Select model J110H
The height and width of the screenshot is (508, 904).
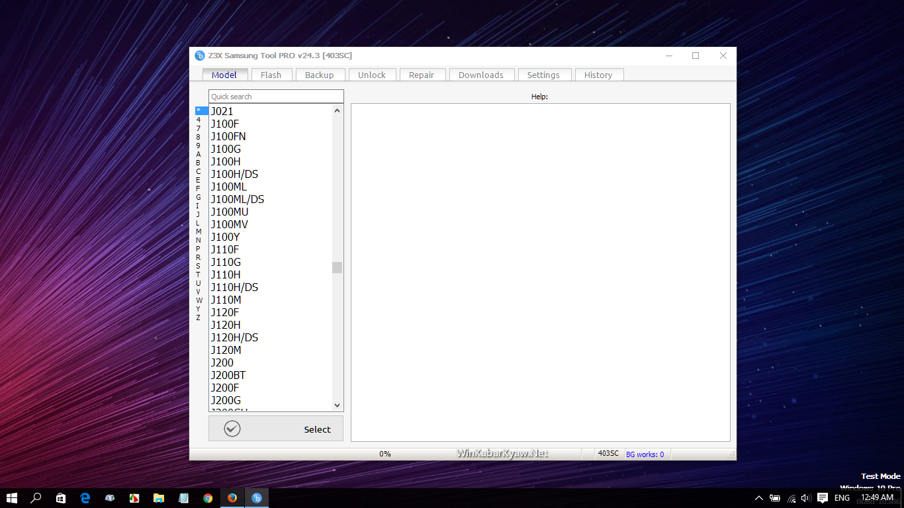(226, 275)
